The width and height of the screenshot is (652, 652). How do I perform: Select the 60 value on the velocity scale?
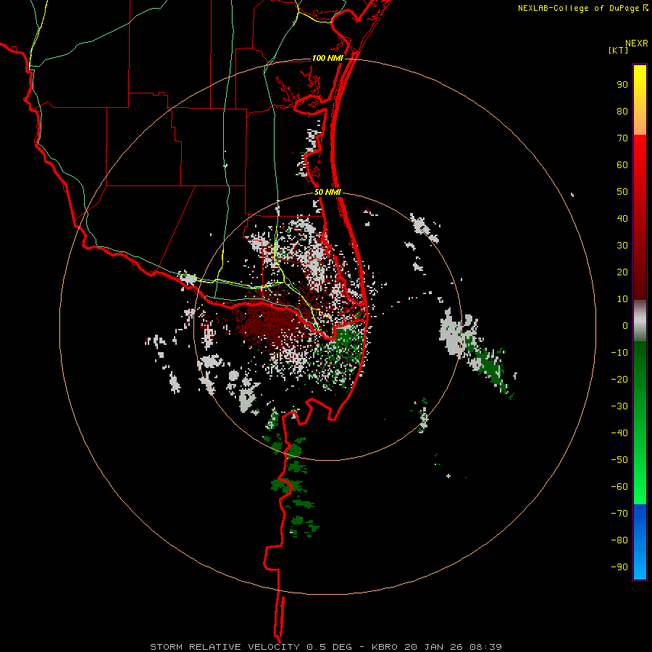(622, 165)
